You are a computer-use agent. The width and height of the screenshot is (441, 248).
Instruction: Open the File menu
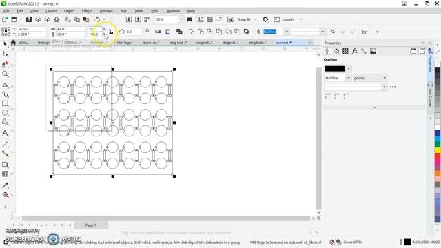coord(6,11)
